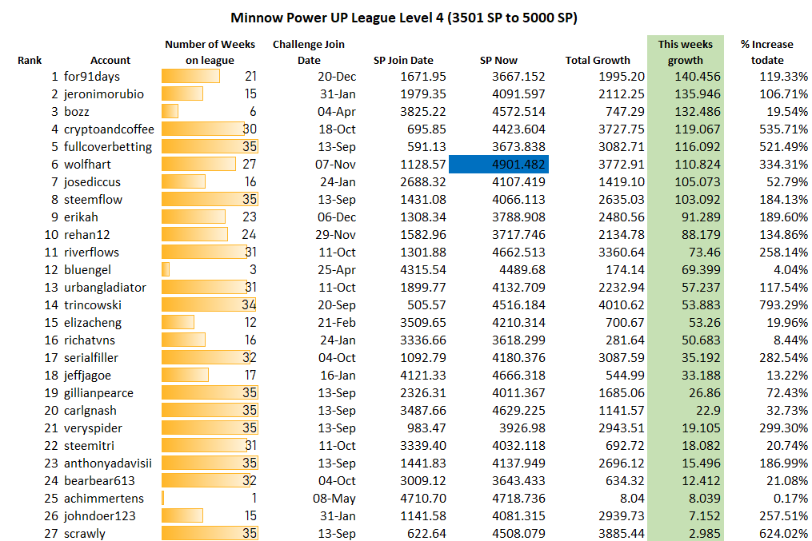Image resolution: width=812 pixels, height=541 pixels.
Task: Click the 4.04% increase cell
Action: pyautogui.click(x=790, y=270)
